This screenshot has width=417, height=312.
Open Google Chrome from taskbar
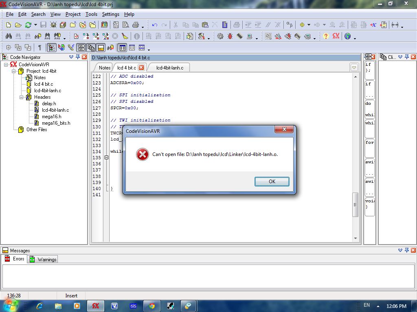click(152, 306)
